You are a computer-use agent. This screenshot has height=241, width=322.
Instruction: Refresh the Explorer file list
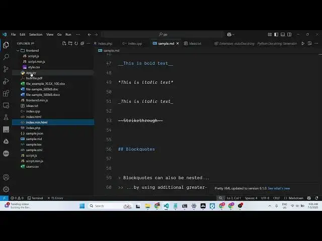pyautogui.click(x=76, y=44)
